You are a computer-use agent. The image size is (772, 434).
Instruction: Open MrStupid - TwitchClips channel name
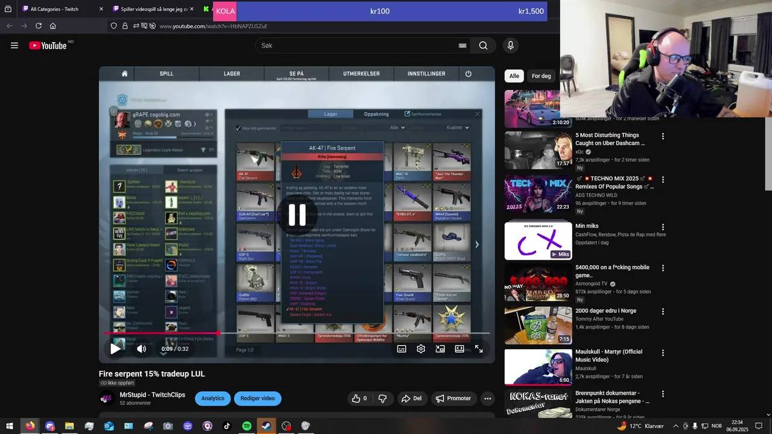click(153, 395)
